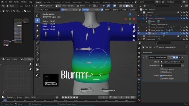Collapse the armature modifier panel
Image resolution: width=189 pixels, height=106 pixels.
click(144, 57)
